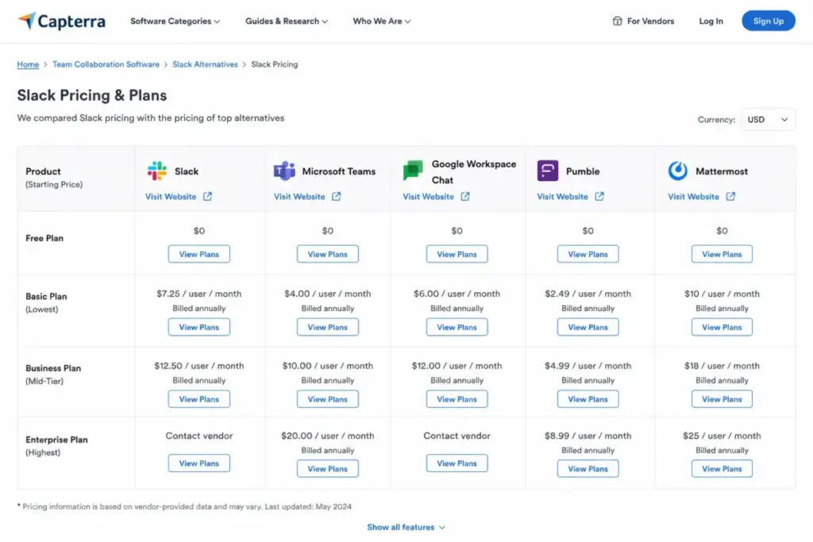Screen dimensions: 813x542
Task: Click the Slack $7.25 / user / month price
Action: click(x=199, y=294)
